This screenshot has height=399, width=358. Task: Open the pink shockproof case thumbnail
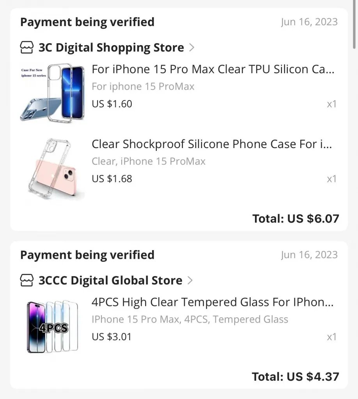[x=52, y=168]
